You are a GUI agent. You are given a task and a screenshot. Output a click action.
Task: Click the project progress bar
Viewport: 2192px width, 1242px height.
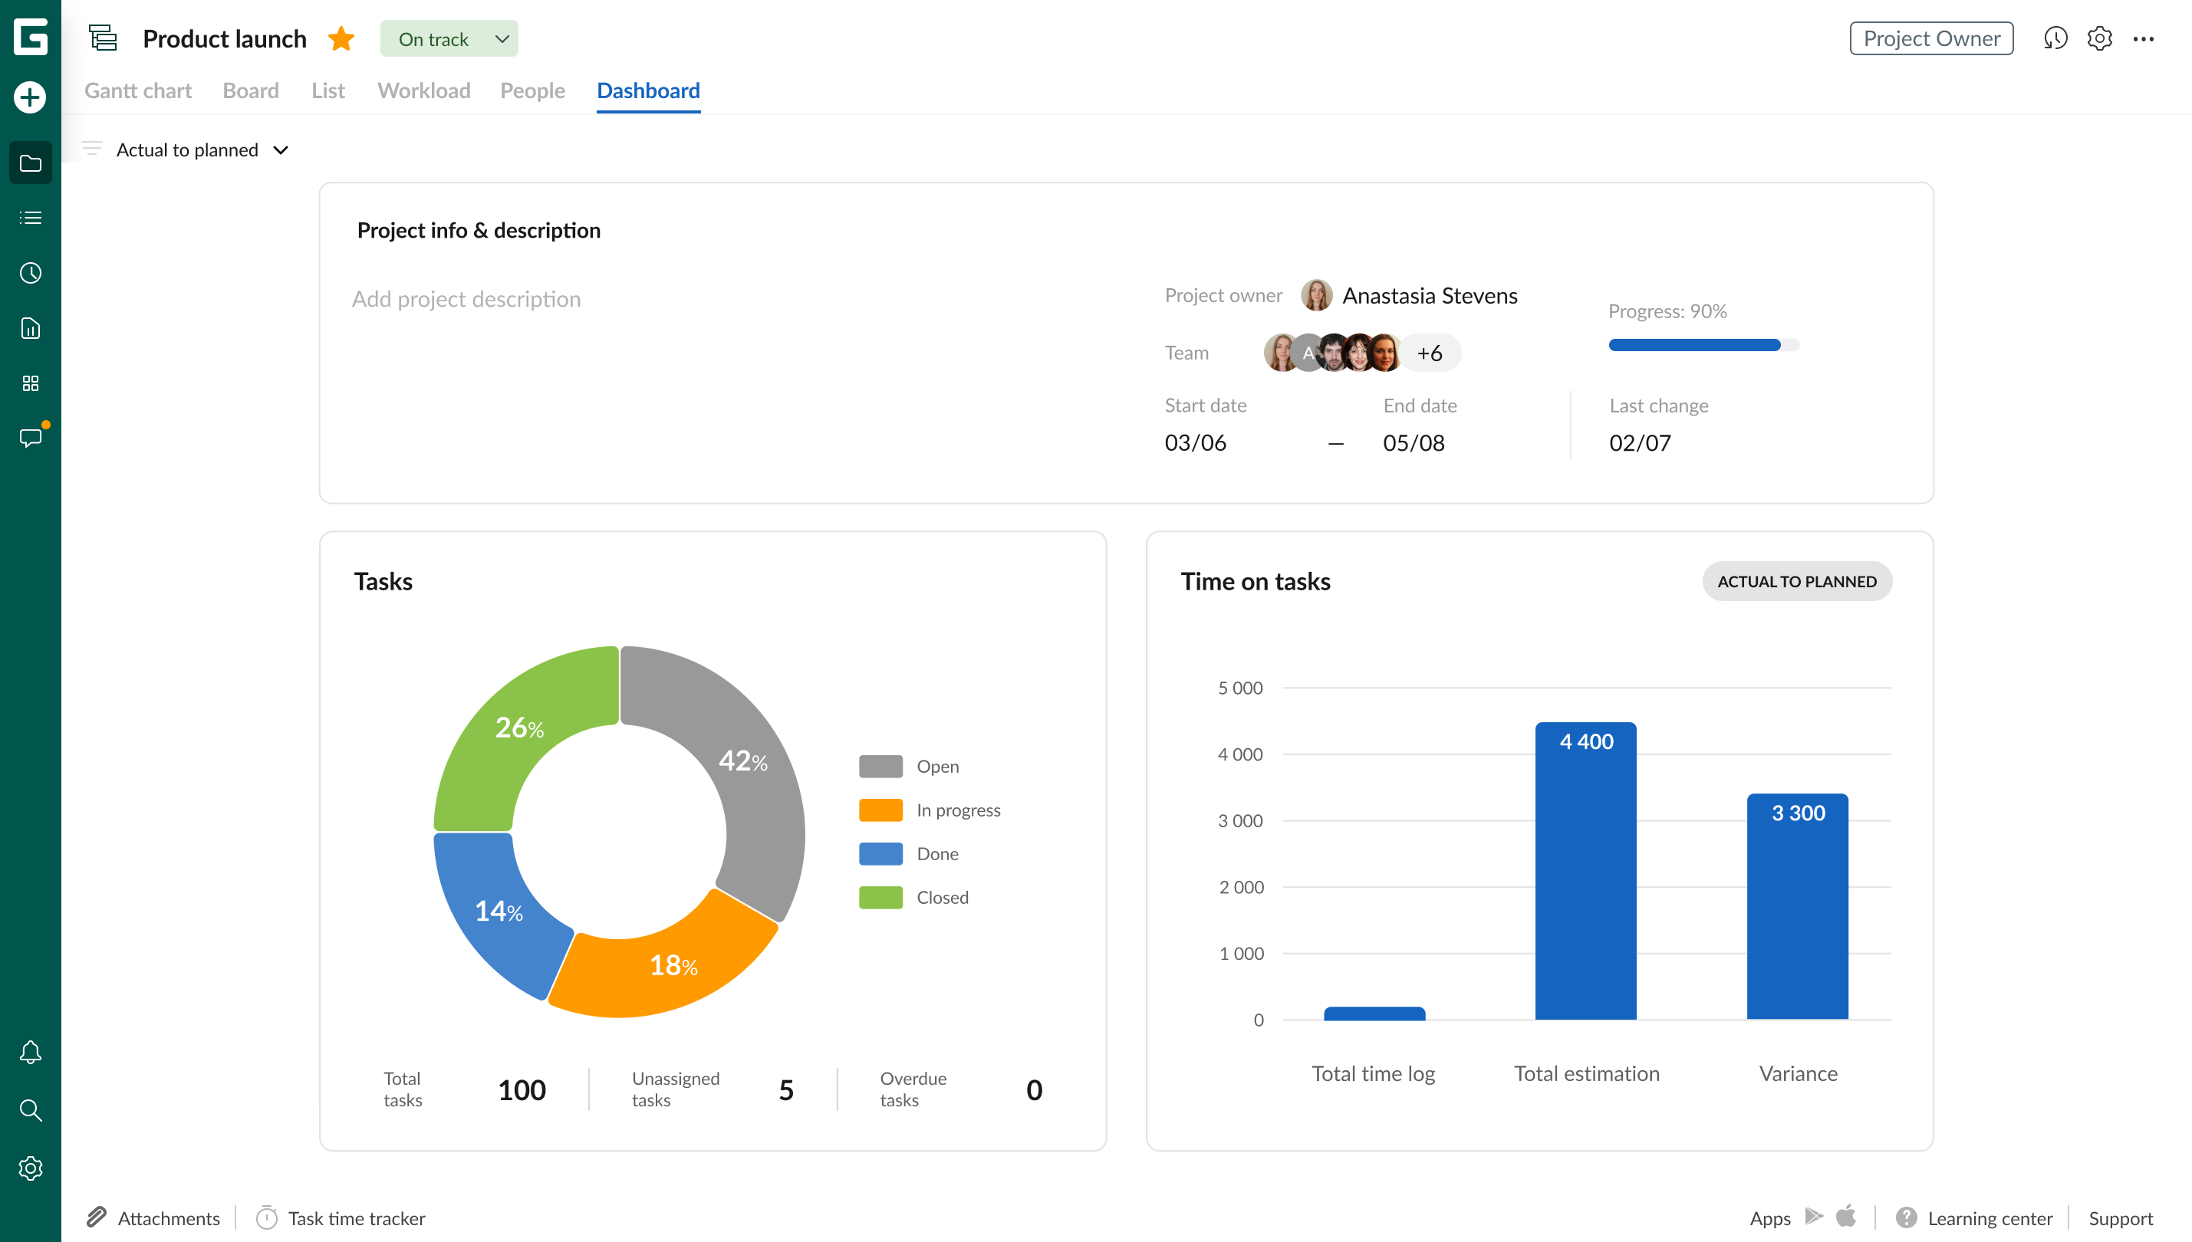(1703, 345)
